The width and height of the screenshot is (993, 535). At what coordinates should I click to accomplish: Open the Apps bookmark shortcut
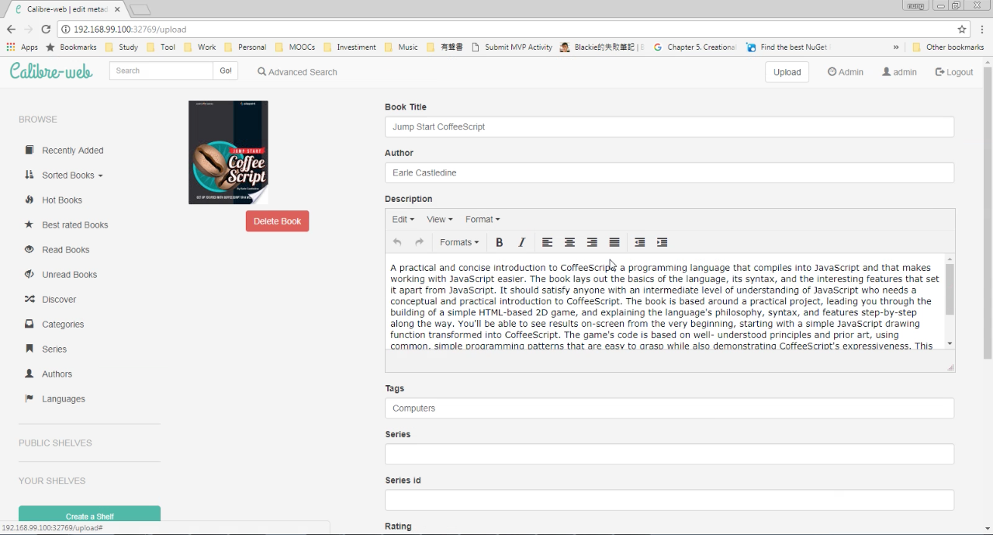pos(22,47)
